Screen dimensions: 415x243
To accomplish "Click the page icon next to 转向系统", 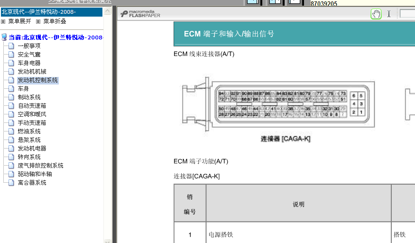I will [11, 157].
